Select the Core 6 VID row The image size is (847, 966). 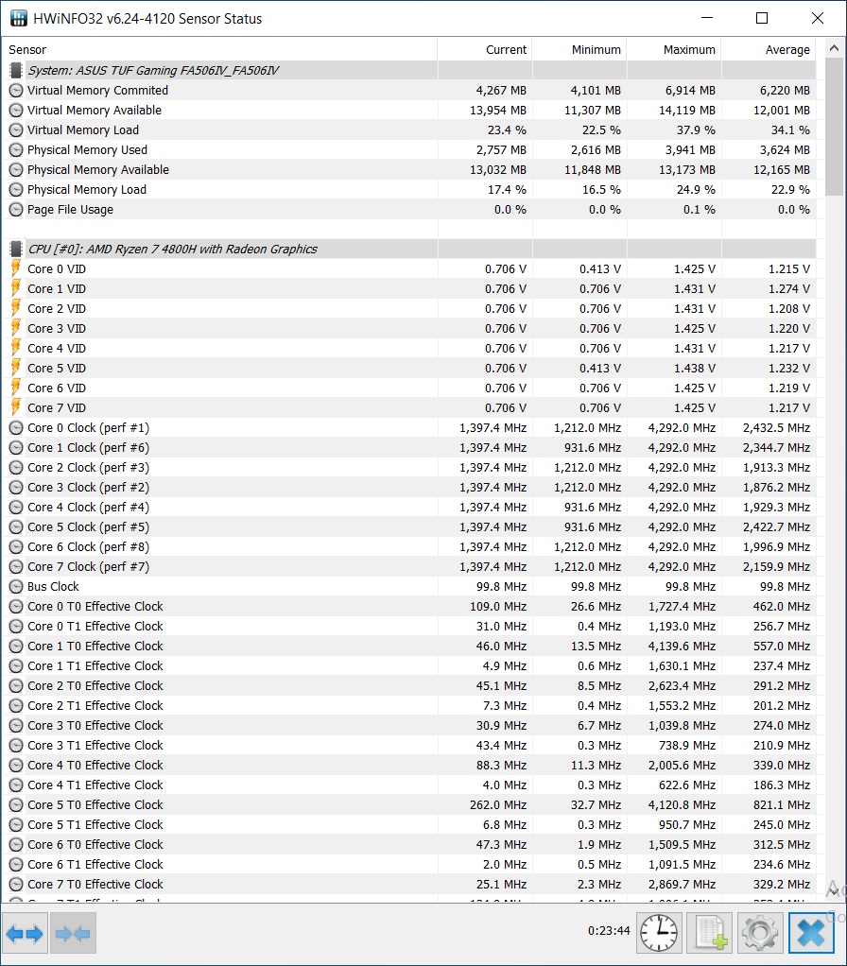click(411, 388)
